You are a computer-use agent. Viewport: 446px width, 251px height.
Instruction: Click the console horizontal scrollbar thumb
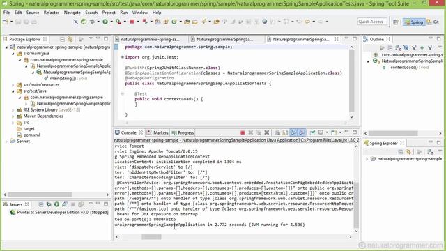(x=151, y=237)
